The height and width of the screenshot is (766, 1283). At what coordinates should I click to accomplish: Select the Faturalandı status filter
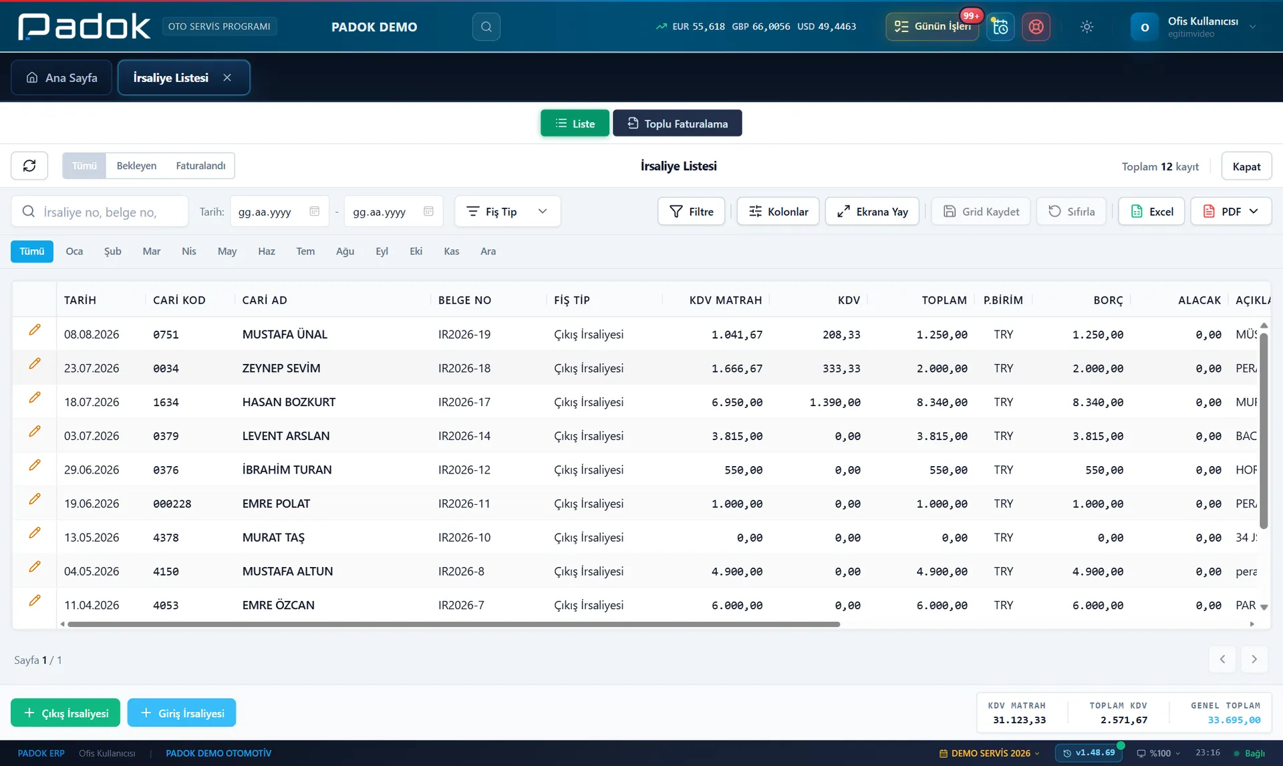[x=200, y=166]
